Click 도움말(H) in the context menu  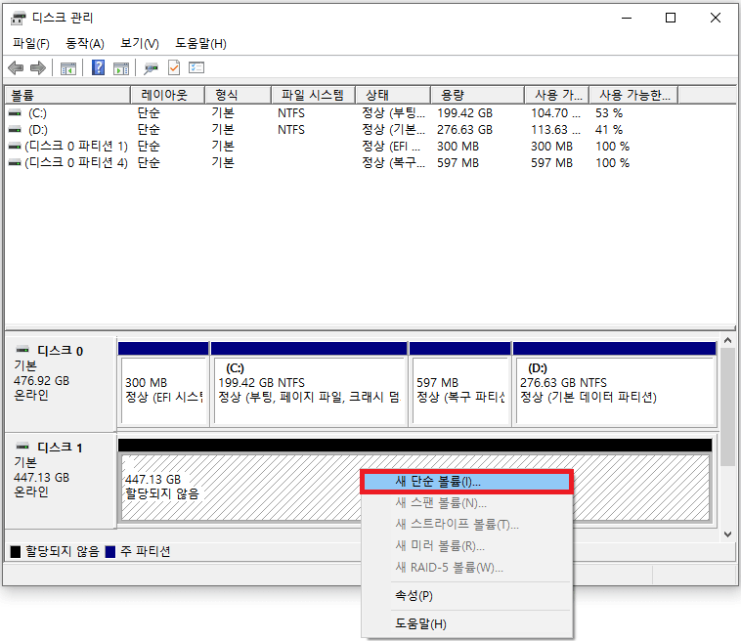[x=420, y=624]
